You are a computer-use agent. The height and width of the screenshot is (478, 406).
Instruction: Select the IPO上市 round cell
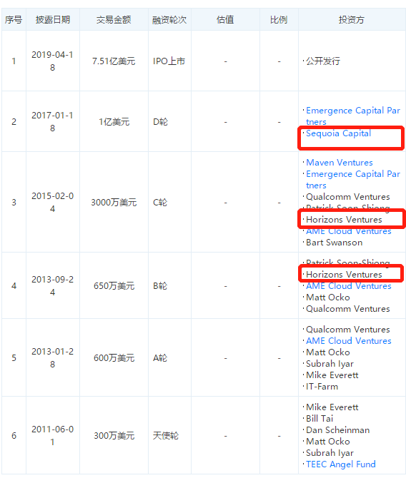coord(169,61)
